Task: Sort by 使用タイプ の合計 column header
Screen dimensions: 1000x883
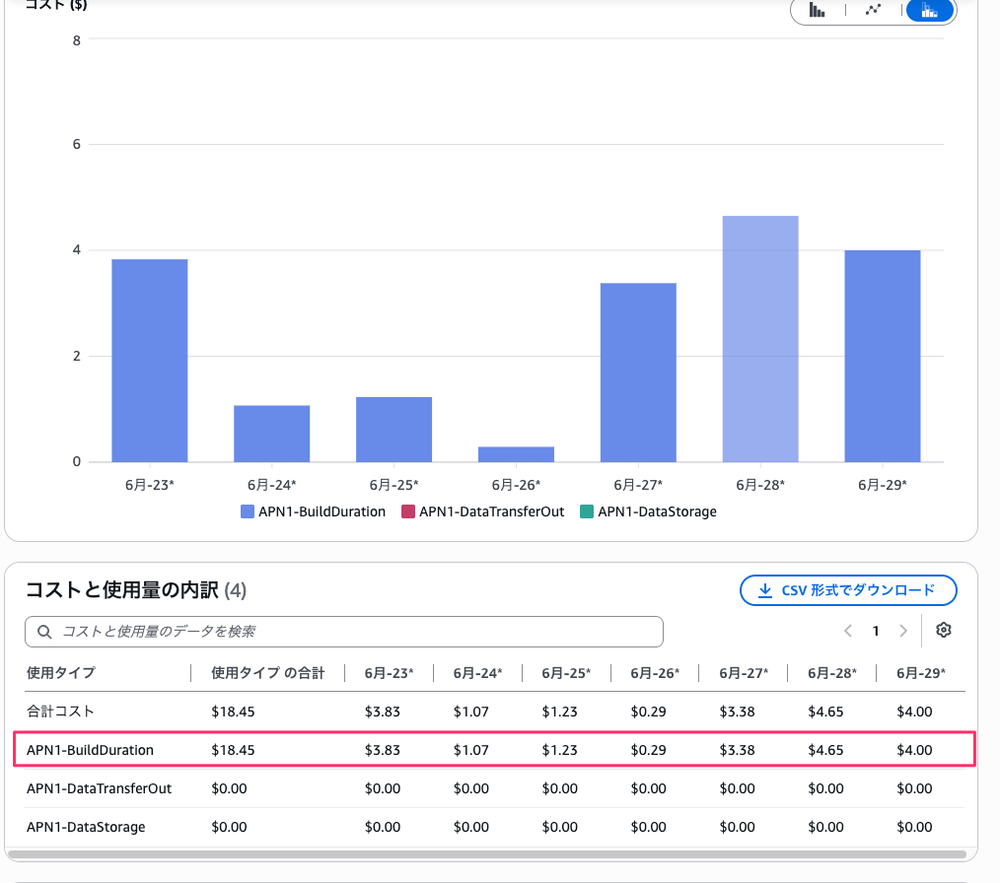Action: point(268,673)
